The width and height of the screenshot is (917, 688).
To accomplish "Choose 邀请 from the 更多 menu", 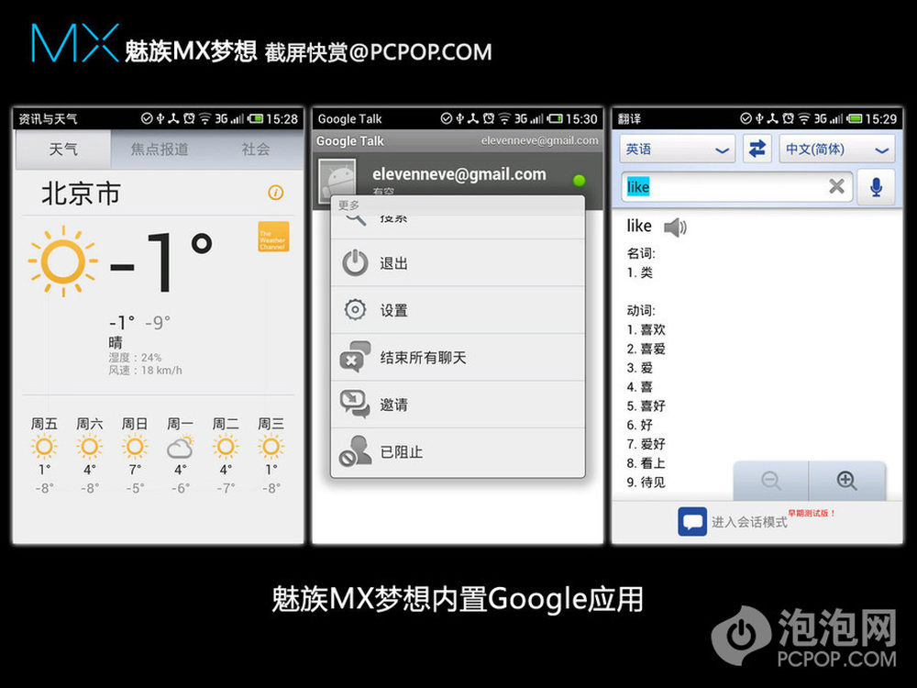I will 458,405.
